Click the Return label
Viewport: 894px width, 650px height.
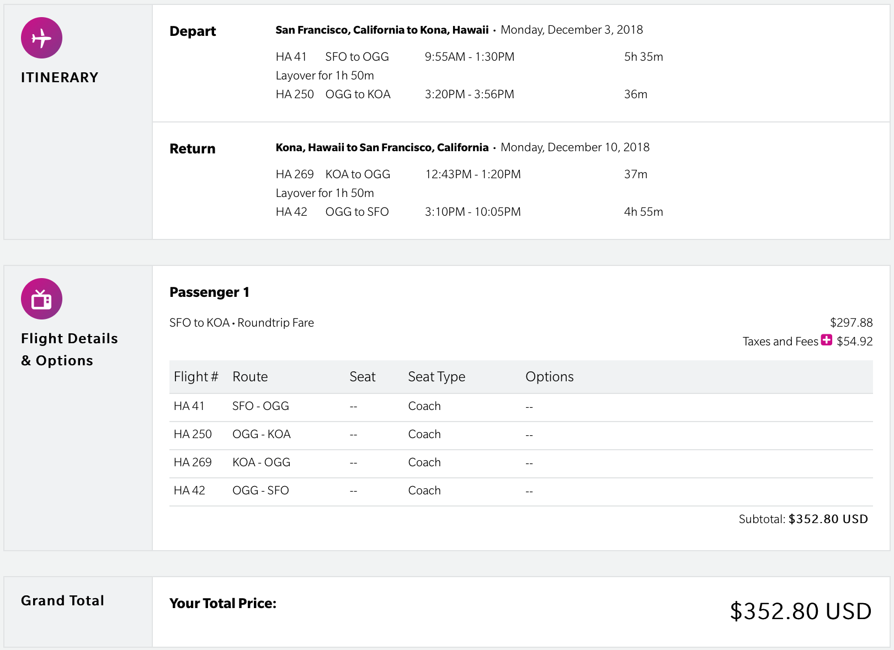click(x=193, y=149)
